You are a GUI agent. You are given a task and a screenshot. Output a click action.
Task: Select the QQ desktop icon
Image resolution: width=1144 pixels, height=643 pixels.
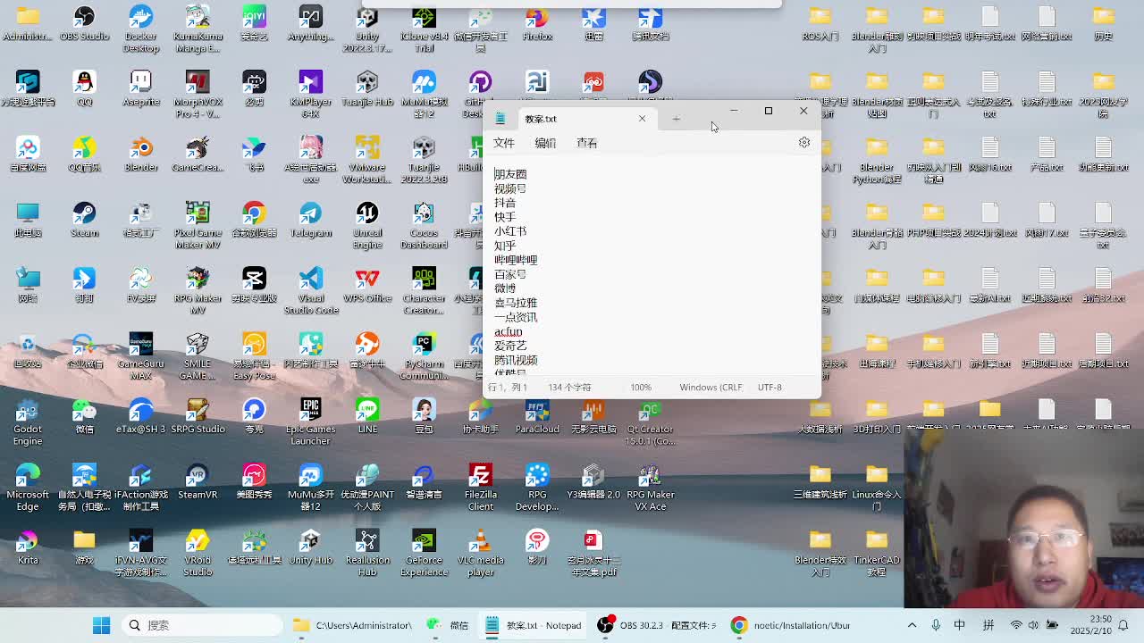tap(84, 89)
